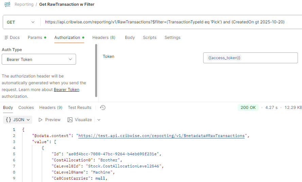Open the Settings tab

172,38
